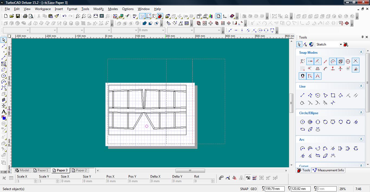The height and width of the screenshot is (192, 370).
Task: Select the Zoom In magnifier tool
Action: (78, 16)
